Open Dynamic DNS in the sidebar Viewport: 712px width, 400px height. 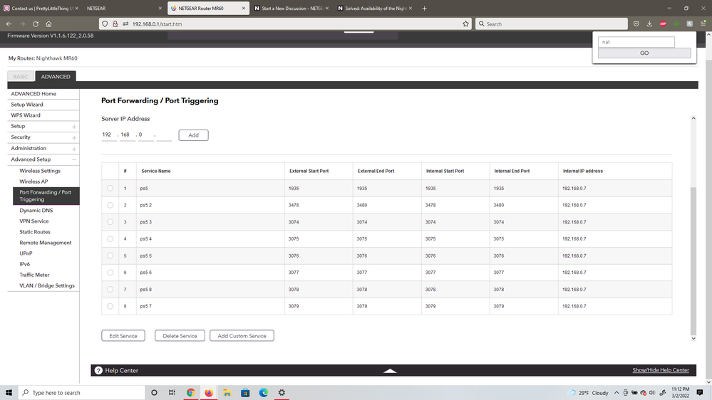(36, 211)
